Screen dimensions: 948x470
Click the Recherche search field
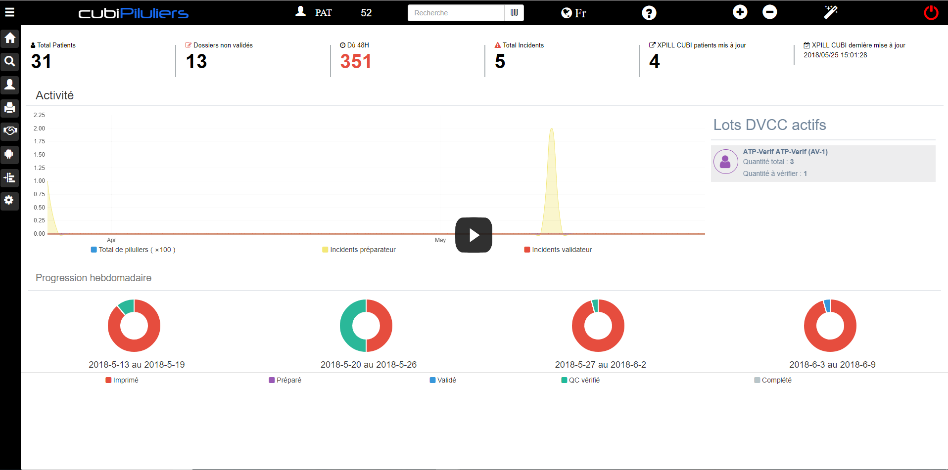point(456,13)
